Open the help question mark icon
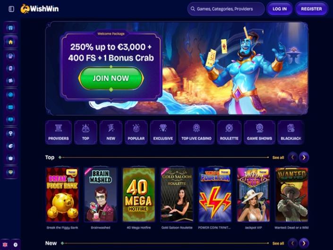This screenshot has width=333, height=250. [16, 244]
